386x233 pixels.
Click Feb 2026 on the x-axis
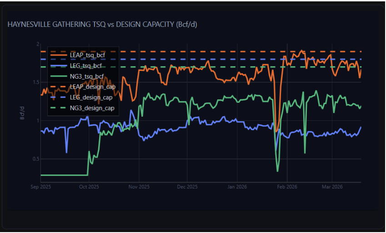tap(287, 187)
